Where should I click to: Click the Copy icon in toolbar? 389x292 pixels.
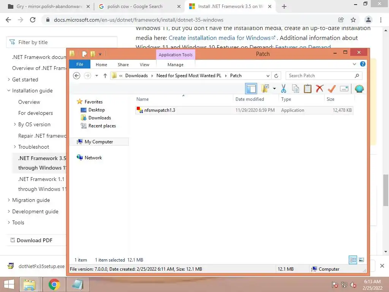point(296,89)
